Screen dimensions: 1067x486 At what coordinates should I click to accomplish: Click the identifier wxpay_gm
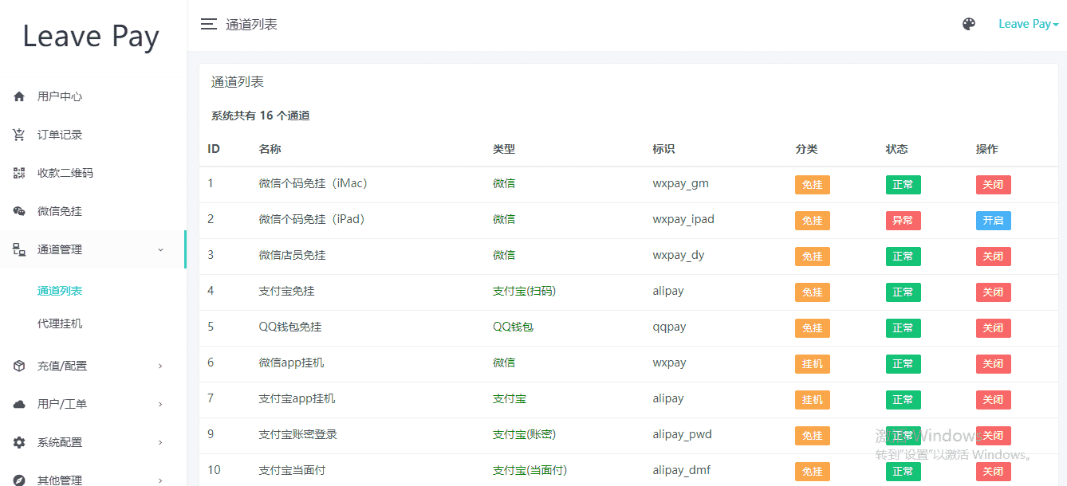(680, 183)
